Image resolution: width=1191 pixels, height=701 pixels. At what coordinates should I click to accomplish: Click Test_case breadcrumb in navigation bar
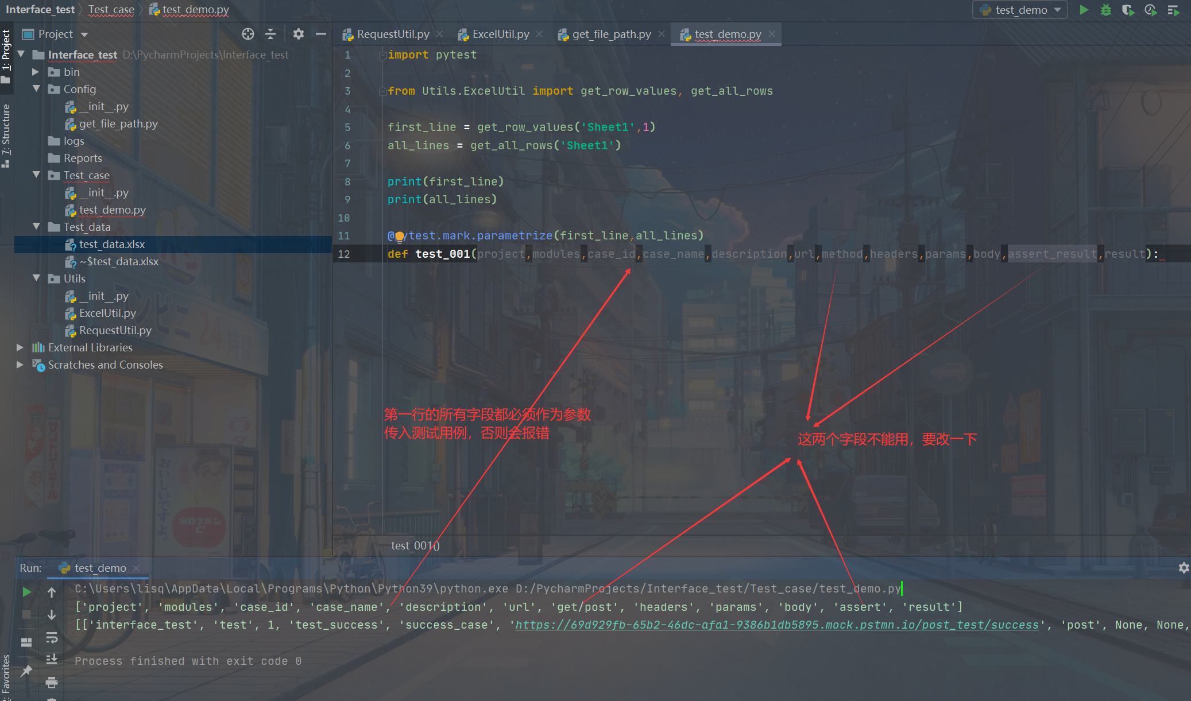tap(111, 10)
